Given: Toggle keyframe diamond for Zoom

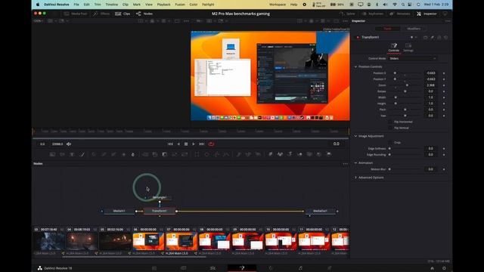Looking at the screenshot, I should [x=444, y=85].
